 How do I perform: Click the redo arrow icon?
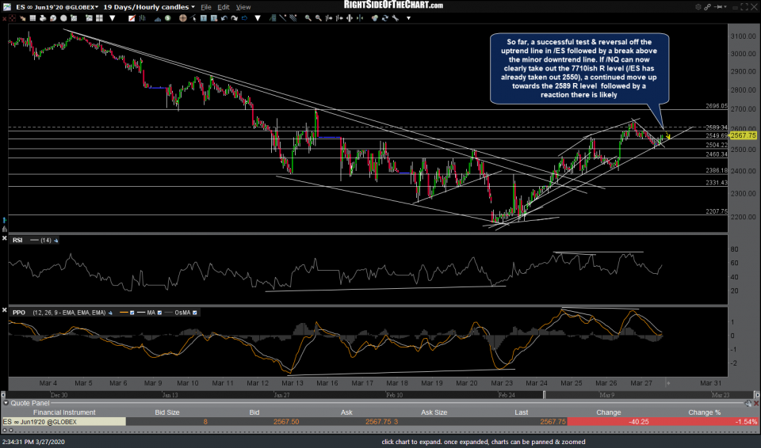[x=234, y=18]
